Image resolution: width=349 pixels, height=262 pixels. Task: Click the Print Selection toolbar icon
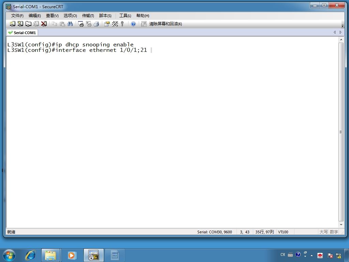coord(89,24)
